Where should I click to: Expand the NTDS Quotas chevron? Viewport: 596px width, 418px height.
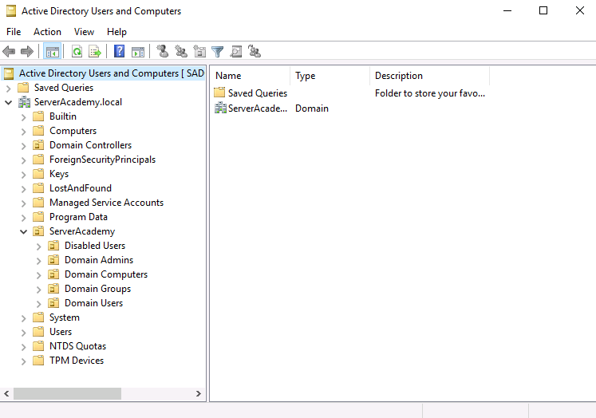click(24, 346)
